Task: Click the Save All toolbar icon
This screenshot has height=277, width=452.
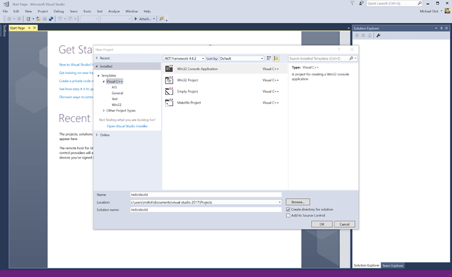Action: tap(51, 19)
